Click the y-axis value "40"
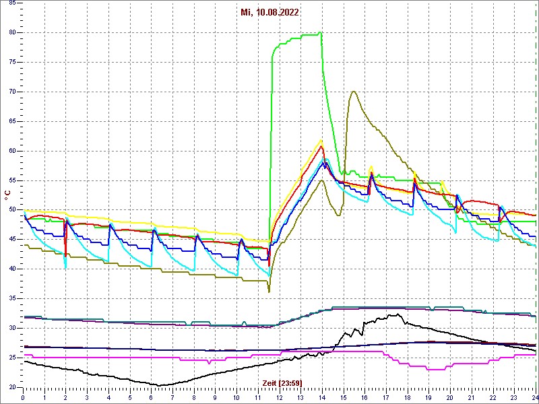539x404 pixels. (x=11, y=269)
